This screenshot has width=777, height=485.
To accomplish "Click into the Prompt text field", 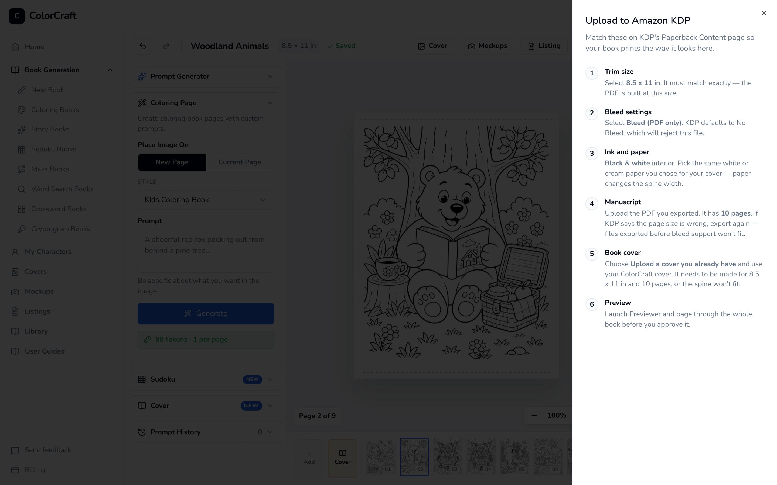I will click(206, 251).
